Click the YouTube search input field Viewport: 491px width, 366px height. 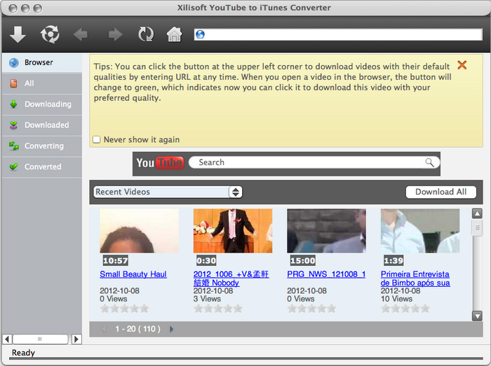tap(309, 162)
